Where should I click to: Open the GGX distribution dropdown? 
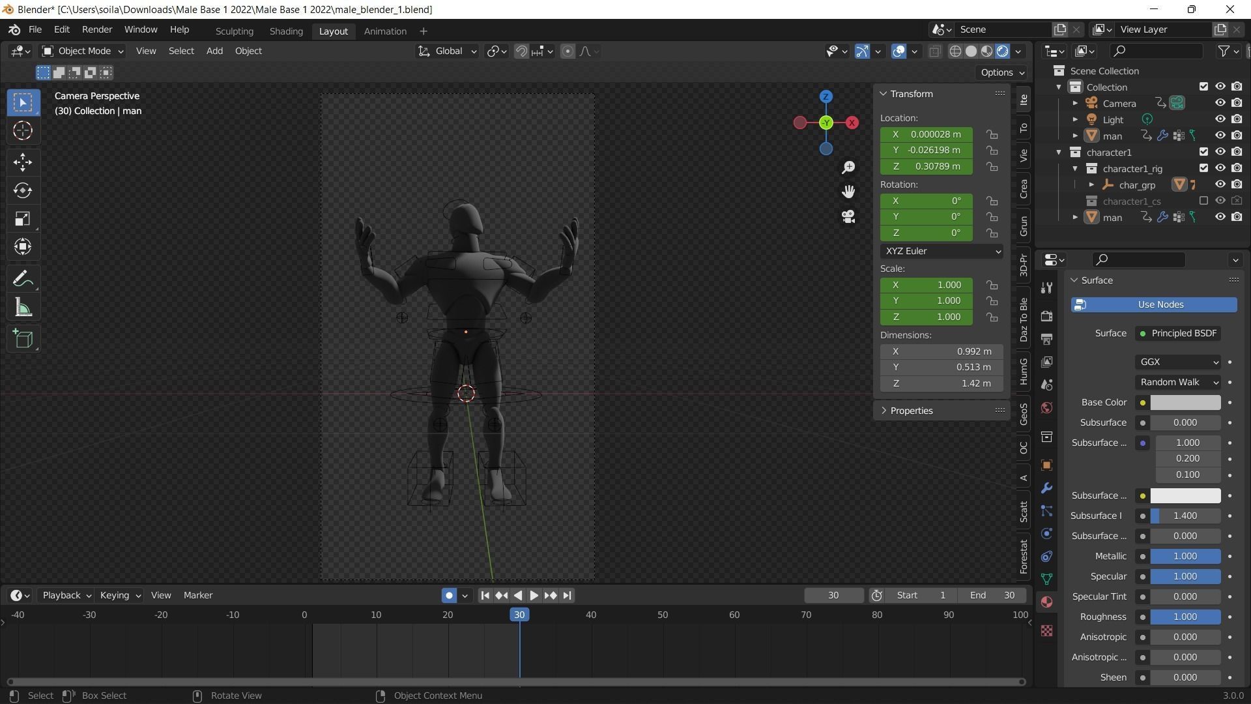pos(1178,362)
